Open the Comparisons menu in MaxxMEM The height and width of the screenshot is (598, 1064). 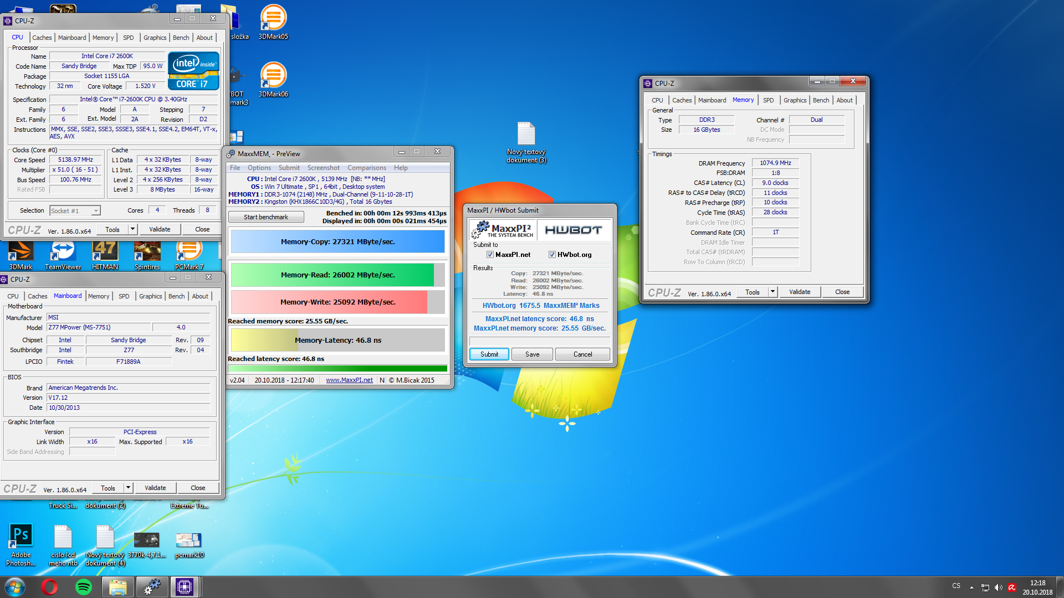tap(367, 168)
